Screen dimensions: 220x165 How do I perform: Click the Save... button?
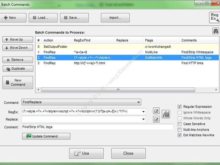[x=74, y=18]
